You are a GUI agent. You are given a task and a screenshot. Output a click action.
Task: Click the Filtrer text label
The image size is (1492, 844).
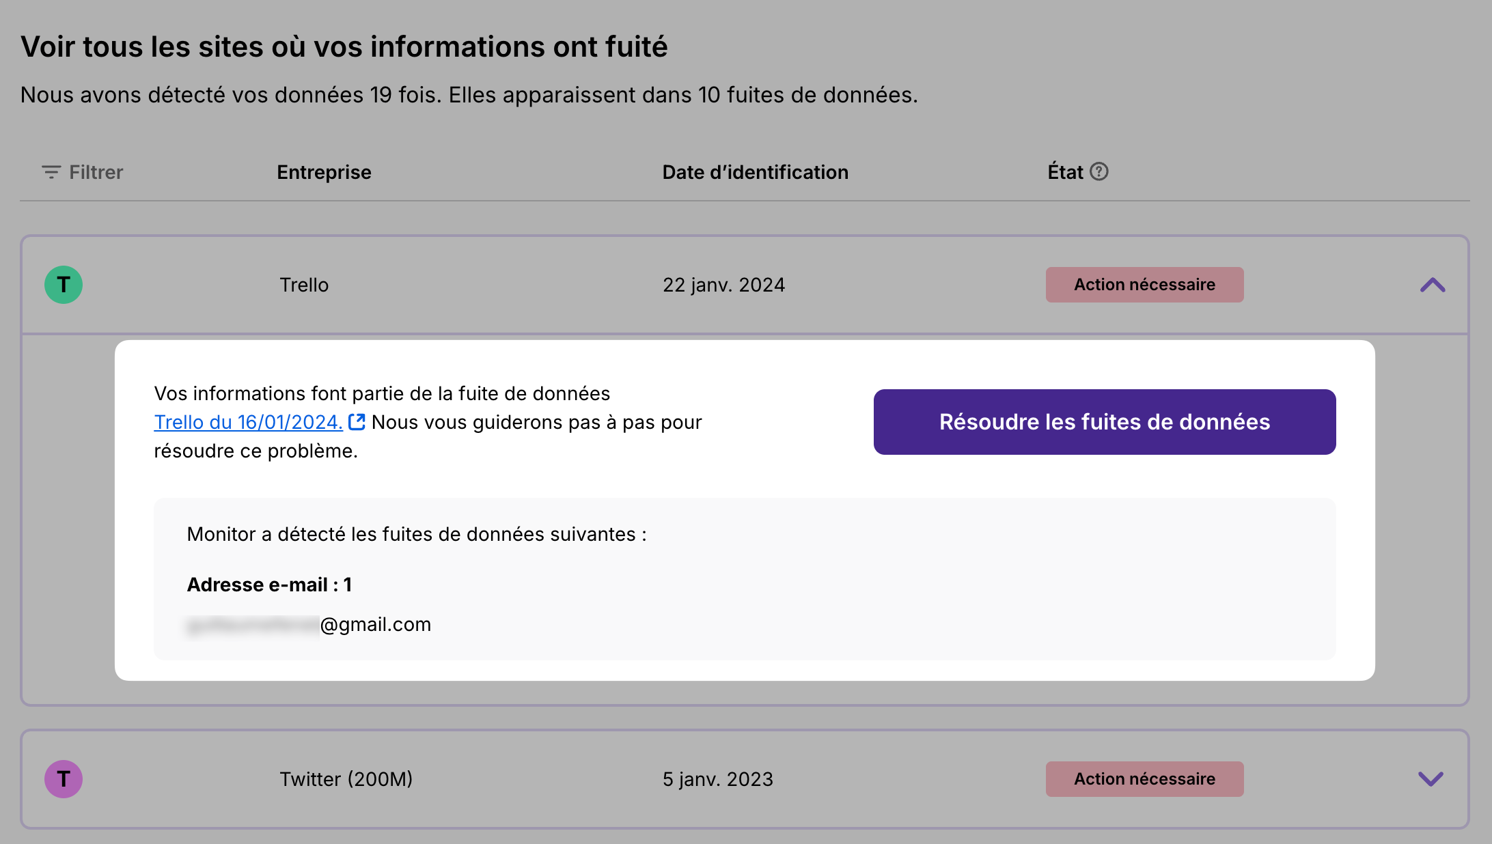96,172
